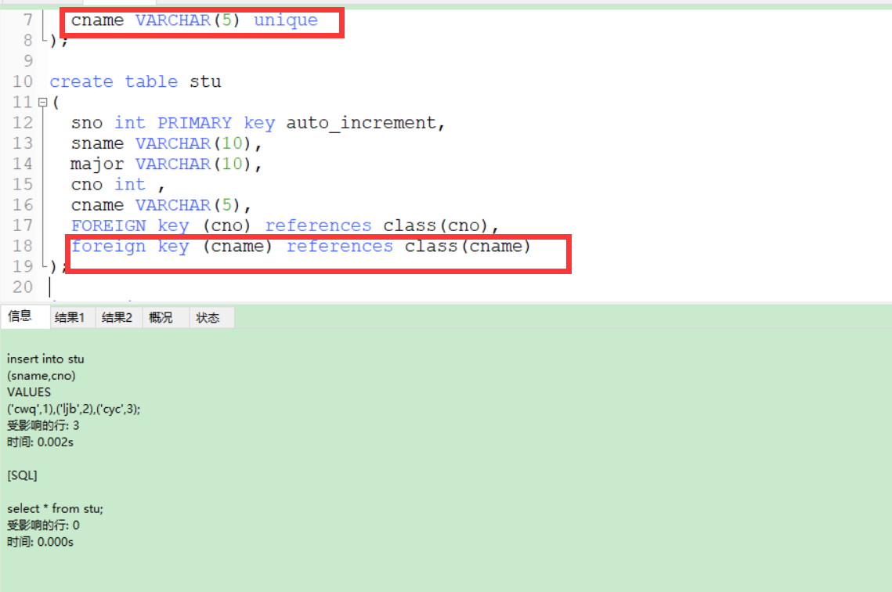
Task: Click the 'create table stu' statement
Action: 135,82
